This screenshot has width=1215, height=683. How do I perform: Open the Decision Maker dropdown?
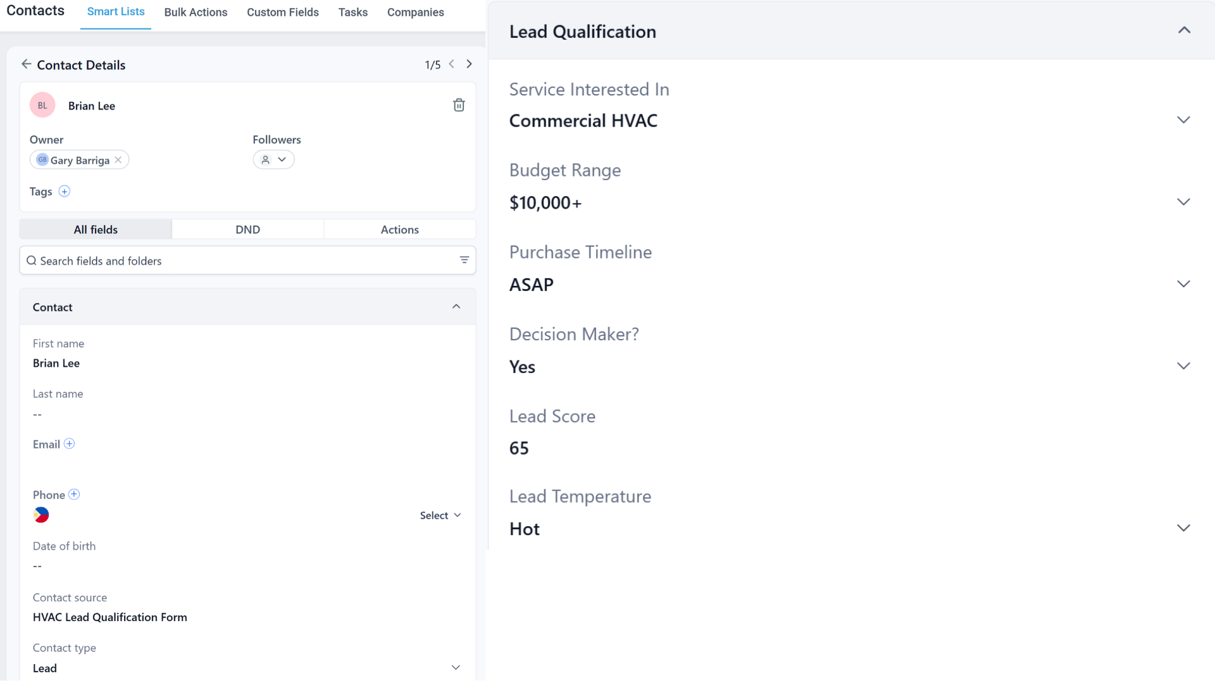tap(1183, 366)
